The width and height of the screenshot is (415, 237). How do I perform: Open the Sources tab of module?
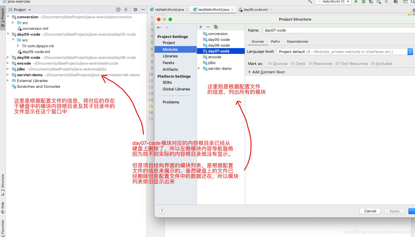point(258,41)
